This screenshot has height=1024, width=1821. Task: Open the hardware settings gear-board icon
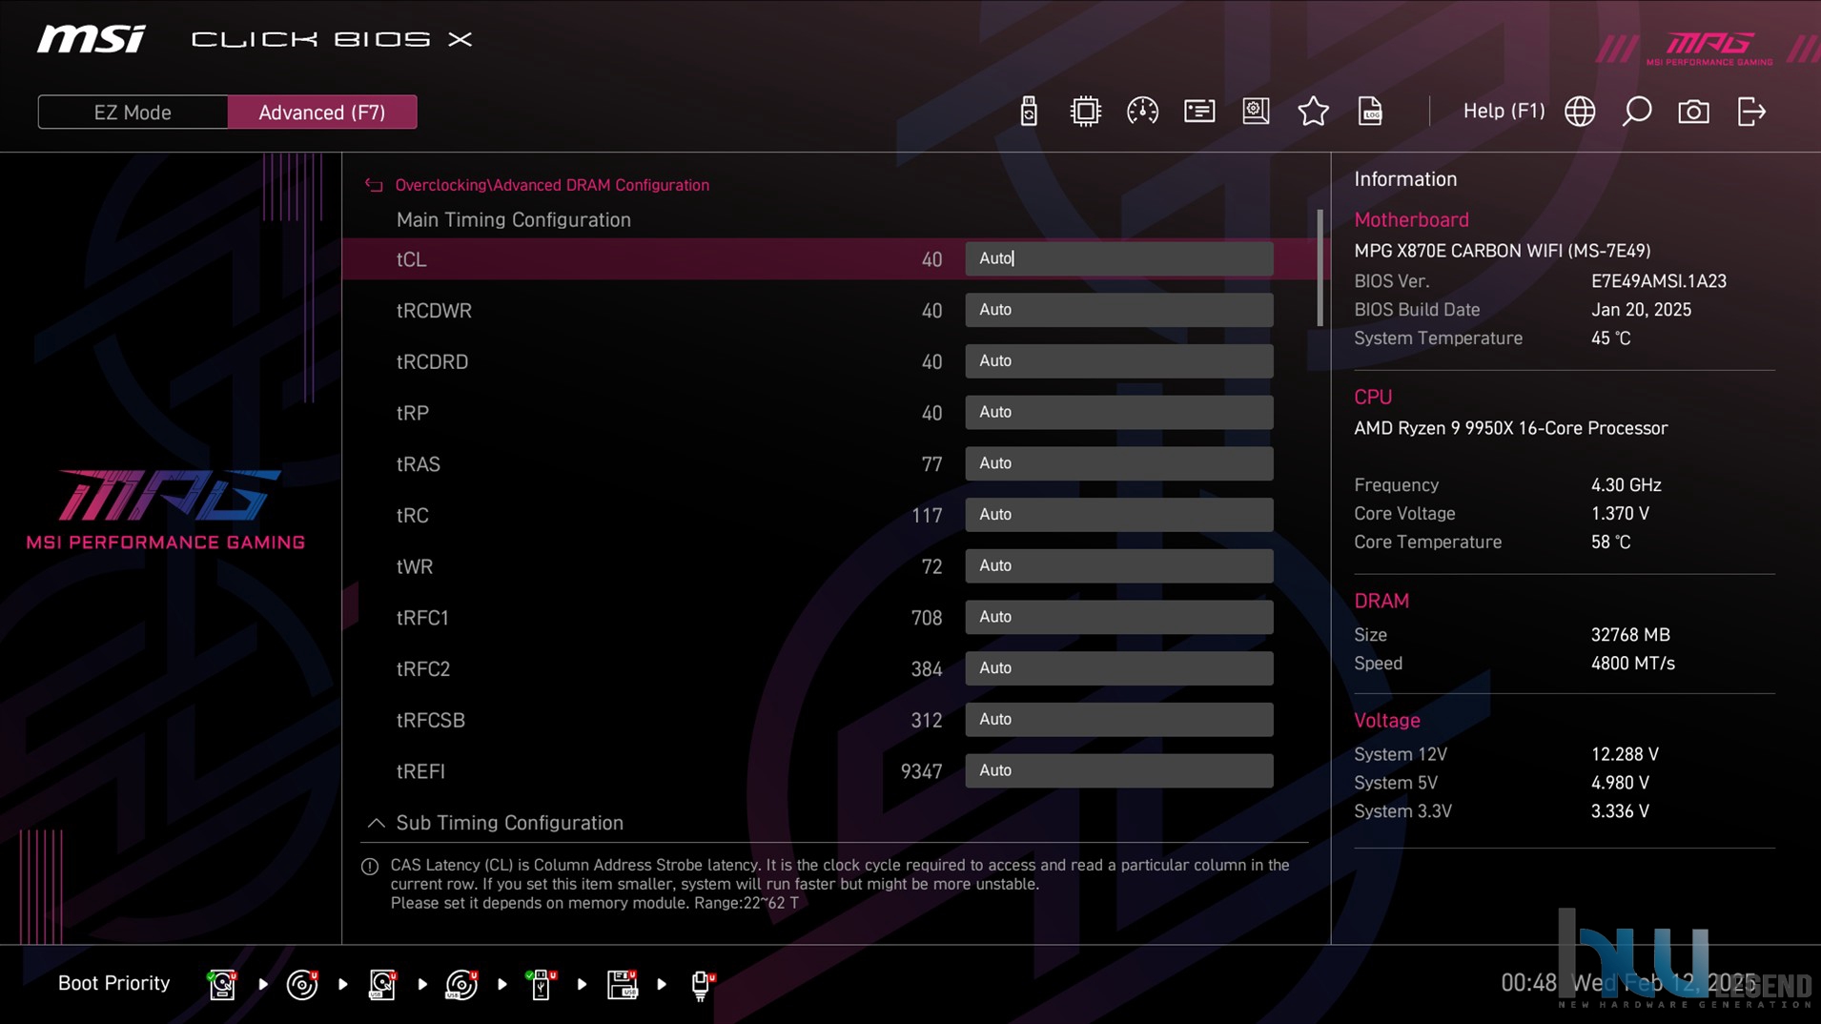click(x=1257, y=112)
